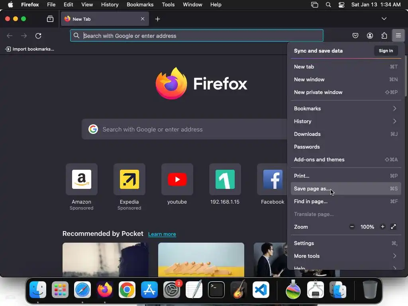Choose New tab from the menu
The height and width of the screenshot is (306, 408).
pos(346,67)
